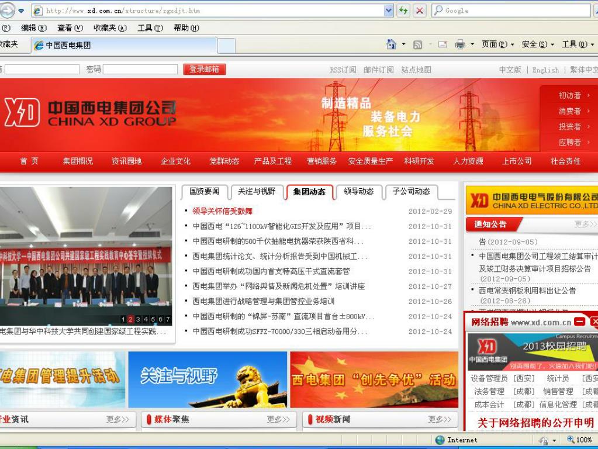Open 上市公司 navigation item
This screenshot has height=449, width=598.
[x=517, y=161]
